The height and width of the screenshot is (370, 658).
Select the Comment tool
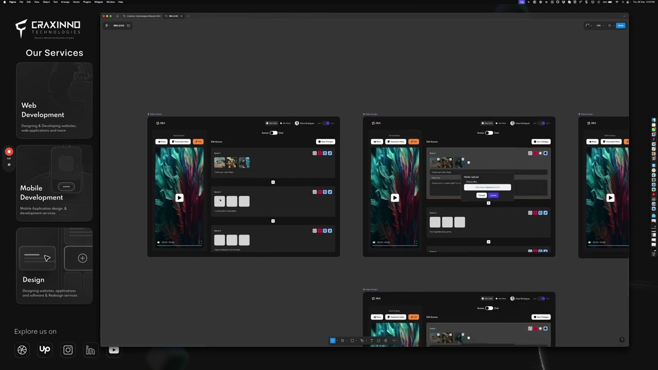[x=378, y=341]
